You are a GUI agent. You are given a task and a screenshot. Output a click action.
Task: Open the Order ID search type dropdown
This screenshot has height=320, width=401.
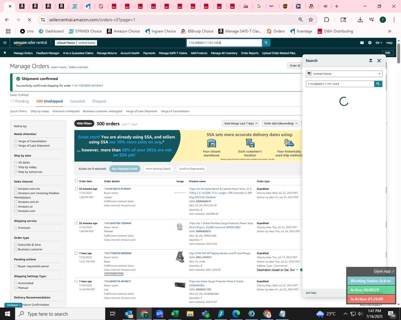tap(295, 66)
